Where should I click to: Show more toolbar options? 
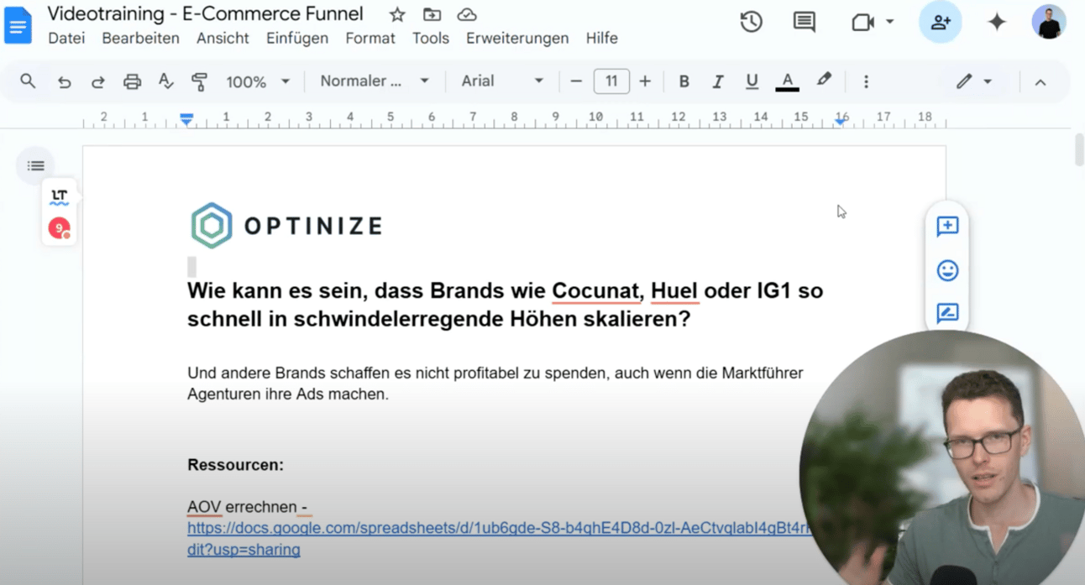866,81
